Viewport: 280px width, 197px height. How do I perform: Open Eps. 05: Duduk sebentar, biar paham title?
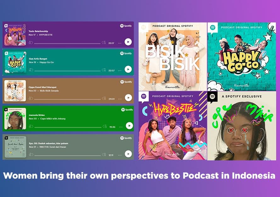tap(49, 143)
